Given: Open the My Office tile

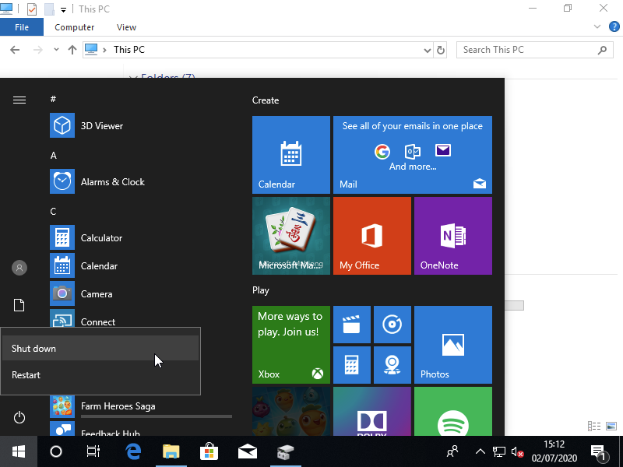Looking at the screenshot, I should tap(372, 236).
